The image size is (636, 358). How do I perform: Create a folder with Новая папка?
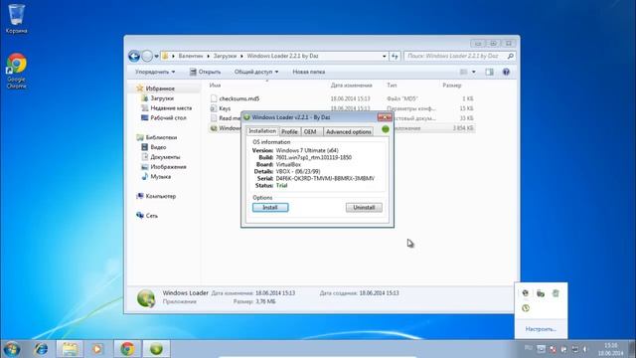click(309, 72)
